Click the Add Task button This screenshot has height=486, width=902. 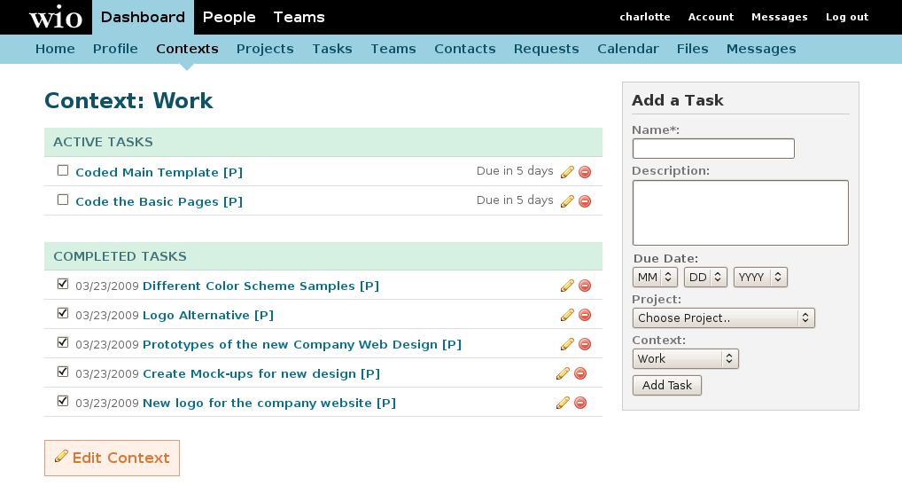(x=666, y=385)
